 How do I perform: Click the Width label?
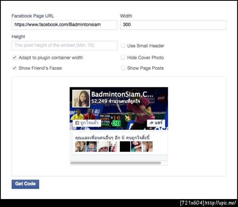pyautogui.click(x=126, y=16)
